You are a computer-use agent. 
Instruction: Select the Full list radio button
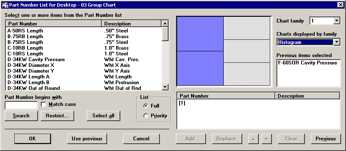[x=146, y=106]
